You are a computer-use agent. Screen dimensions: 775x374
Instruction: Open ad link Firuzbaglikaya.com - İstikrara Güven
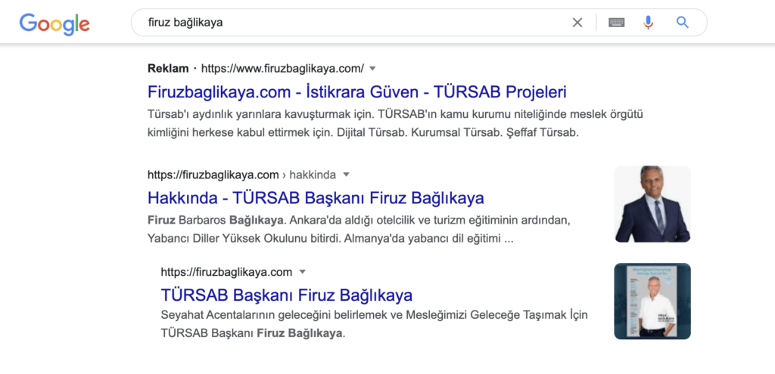pos(357,91)
